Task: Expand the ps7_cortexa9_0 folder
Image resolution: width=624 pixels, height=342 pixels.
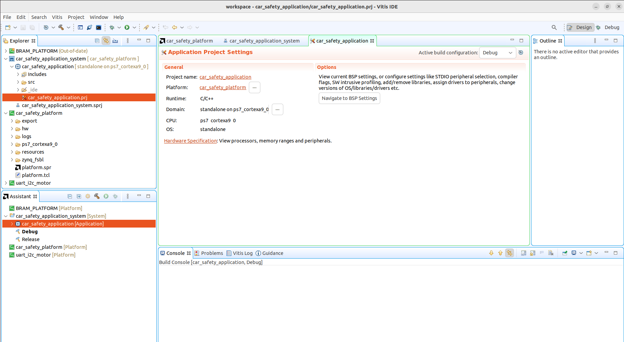Action: tap(12, 144)
